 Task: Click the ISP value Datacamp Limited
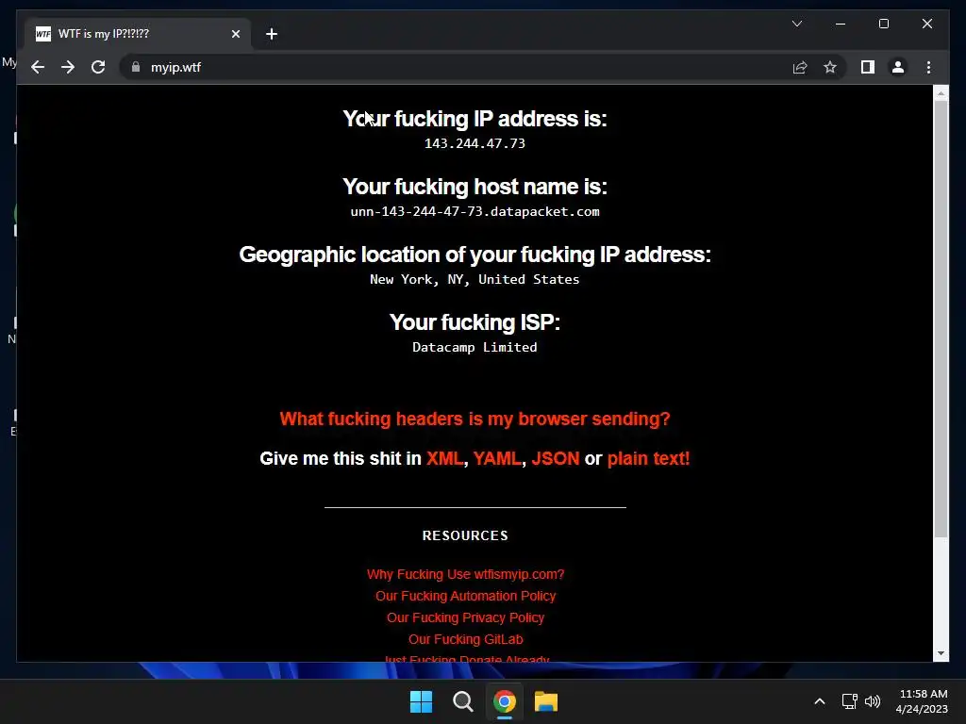click(475, 347)
